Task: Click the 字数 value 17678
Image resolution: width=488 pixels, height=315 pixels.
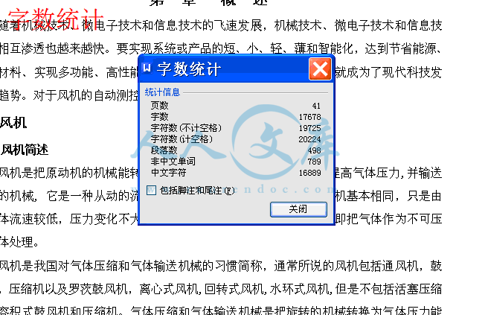Action: pos(309,117)
